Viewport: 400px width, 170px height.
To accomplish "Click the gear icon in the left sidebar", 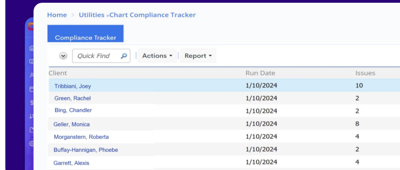I will 32,144.
